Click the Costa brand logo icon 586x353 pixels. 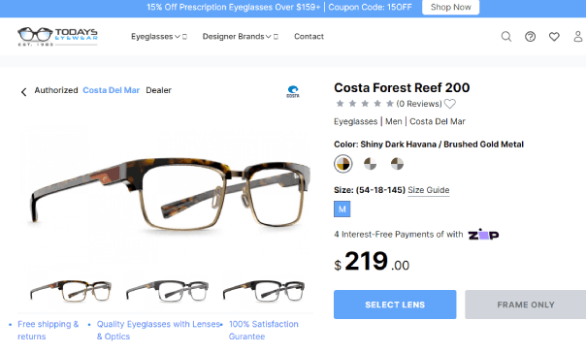click(293, 91)
